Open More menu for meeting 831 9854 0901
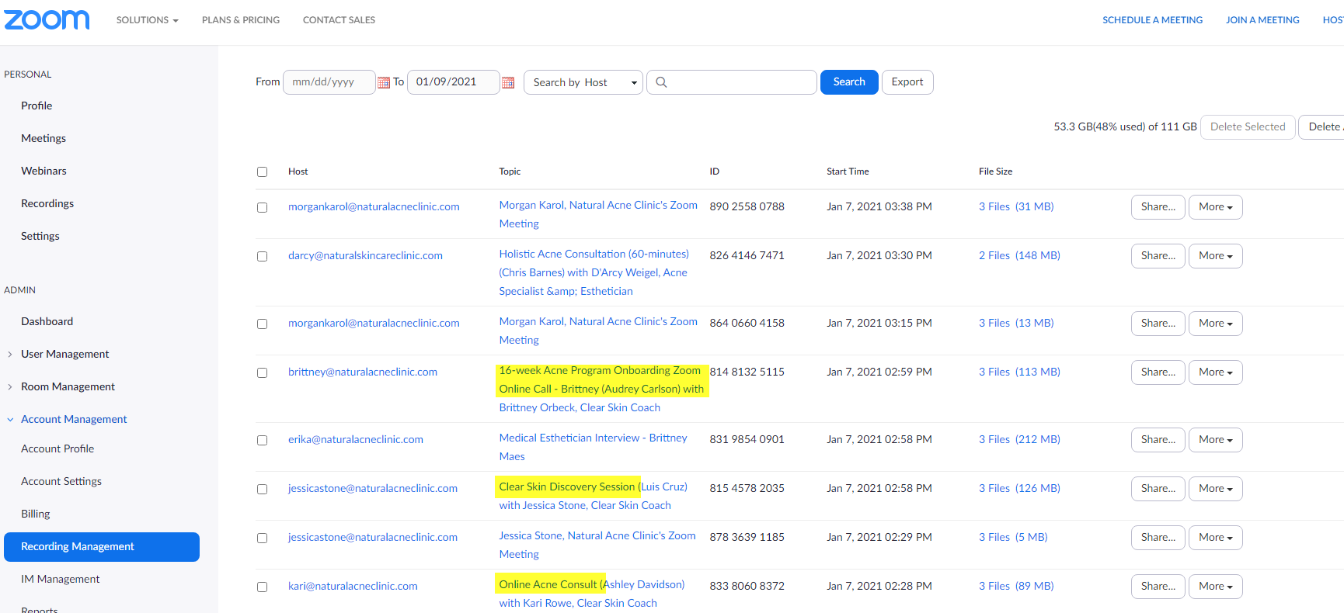Viewport: 1344px width, 613px height. tap(1215, 440)
